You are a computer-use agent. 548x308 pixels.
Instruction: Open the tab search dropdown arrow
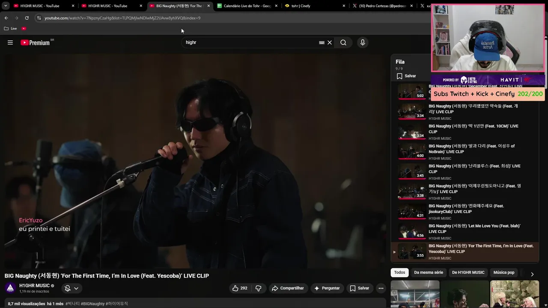pos(6,6)
